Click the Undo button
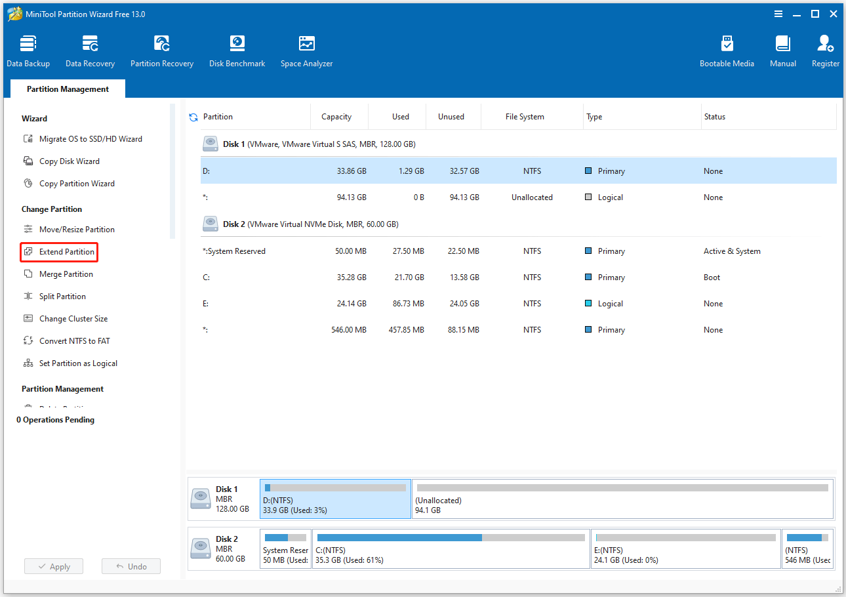Image resolution: width=846 pixels, height=597 pixels. click(x=131, y=566)
